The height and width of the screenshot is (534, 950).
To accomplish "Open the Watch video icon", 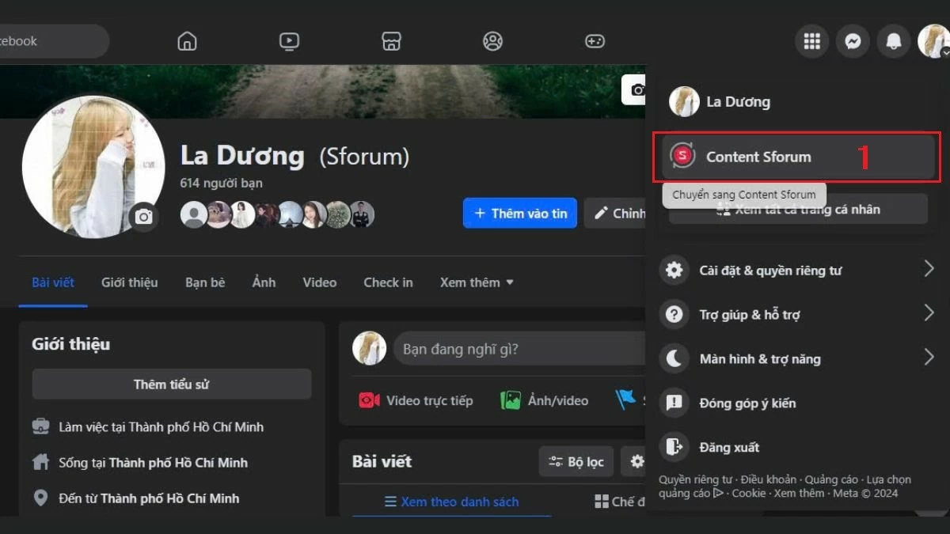I will tap(289, 41).
